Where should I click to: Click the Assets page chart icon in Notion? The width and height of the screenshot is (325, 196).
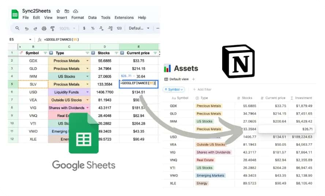pyautogui.click(x=167, y=68)
